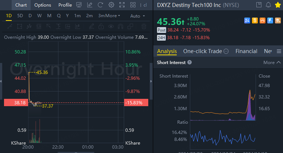Select the D daily timeframe
Viewport: 283px width, 153px height.
[30, 16]
